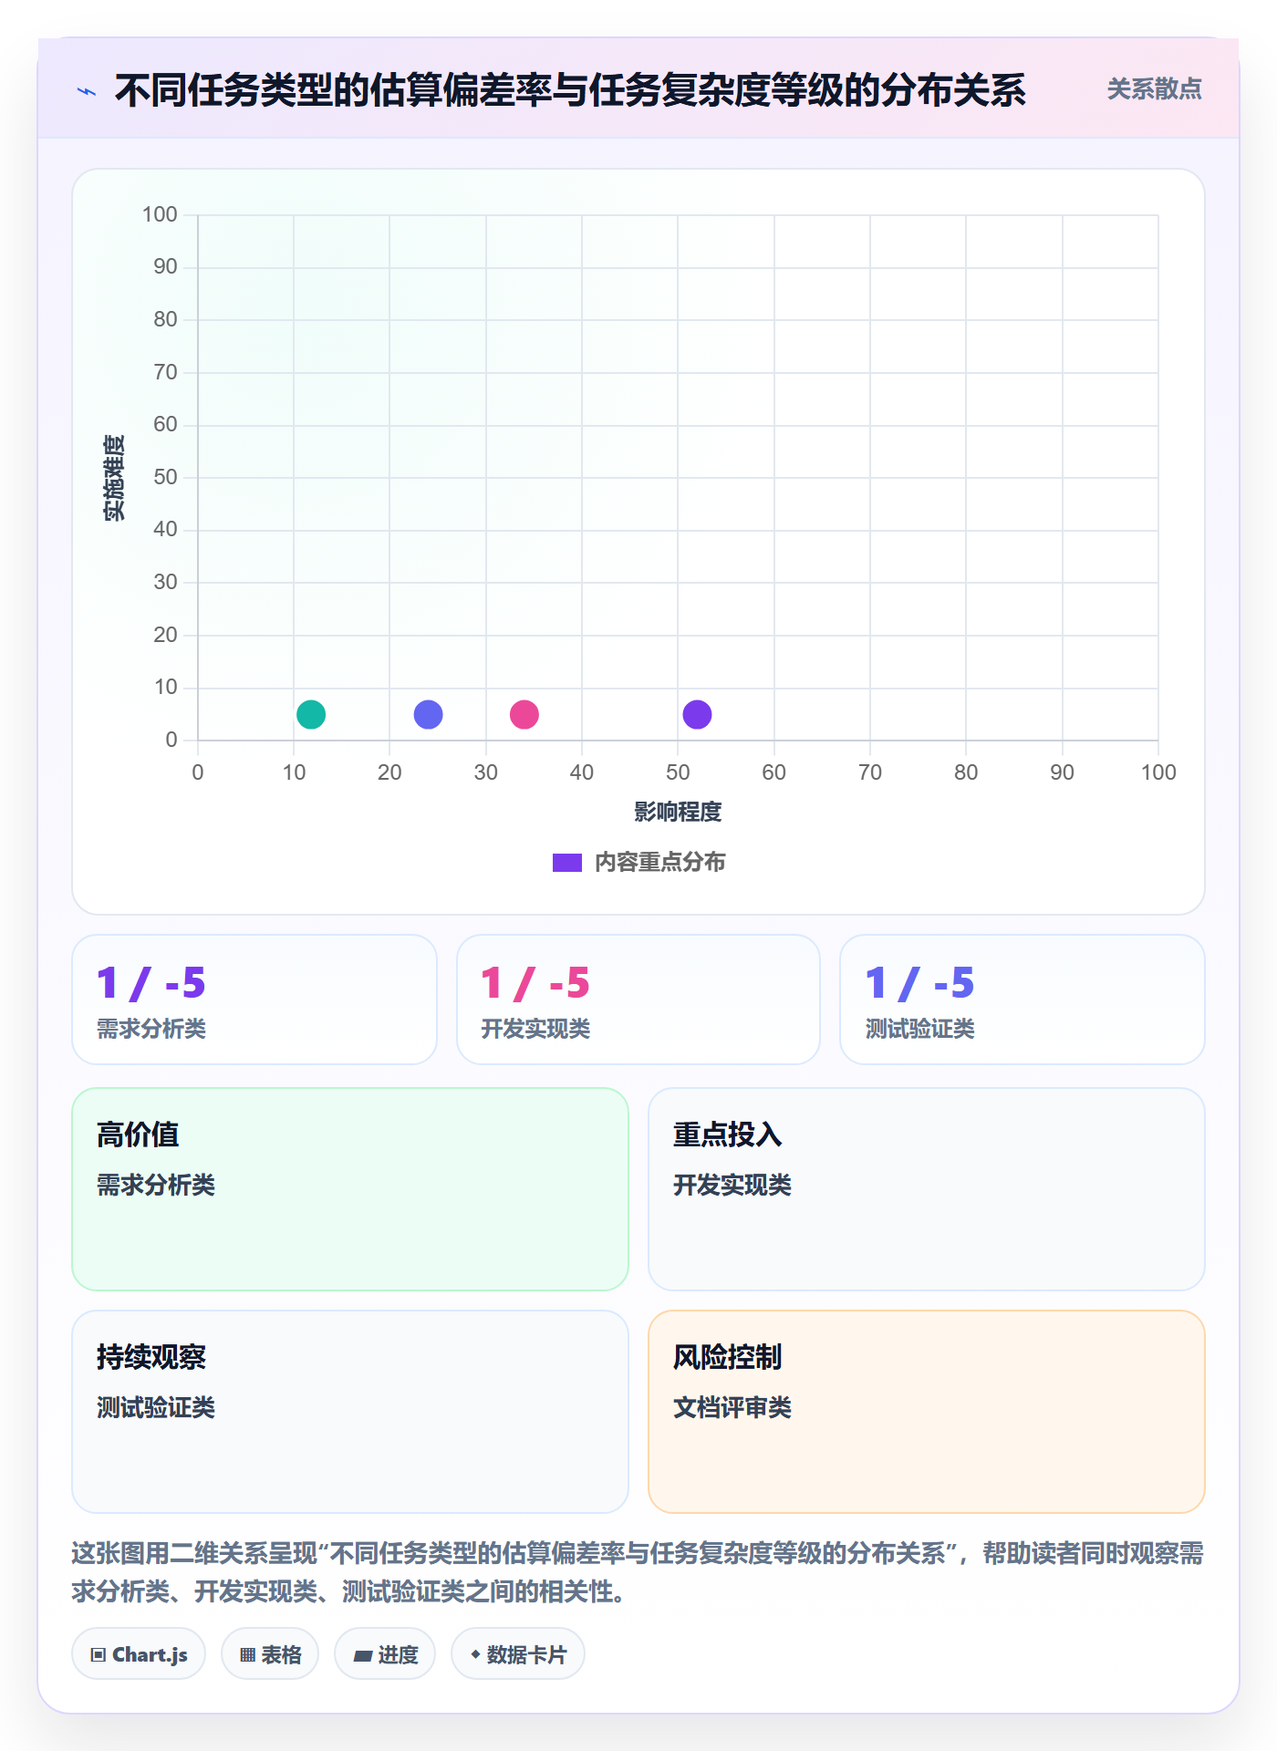Screen dimensions: 1277x1751
Task: Select the blue scatter point
Action: 428,714
